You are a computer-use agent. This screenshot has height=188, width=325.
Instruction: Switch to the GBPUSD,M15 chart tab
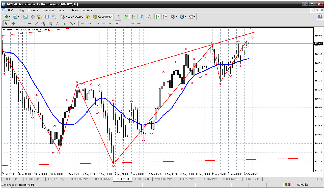(x=12, y=179)
